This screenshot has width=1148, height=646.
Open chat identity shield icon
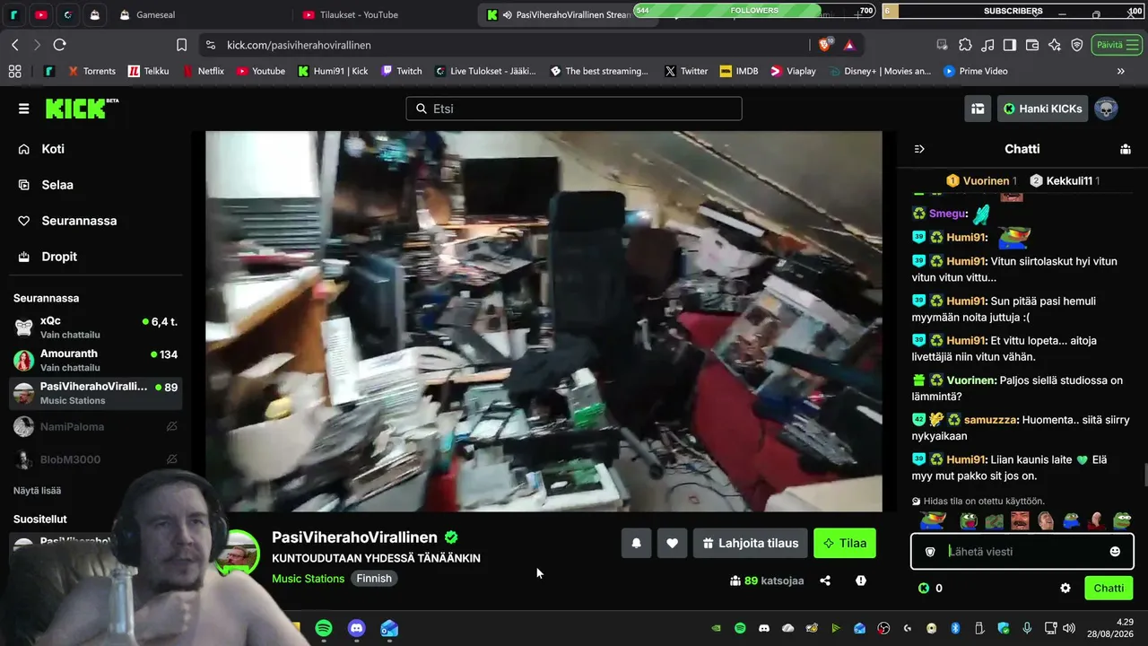pyautogui.click(x=930, y=551)
